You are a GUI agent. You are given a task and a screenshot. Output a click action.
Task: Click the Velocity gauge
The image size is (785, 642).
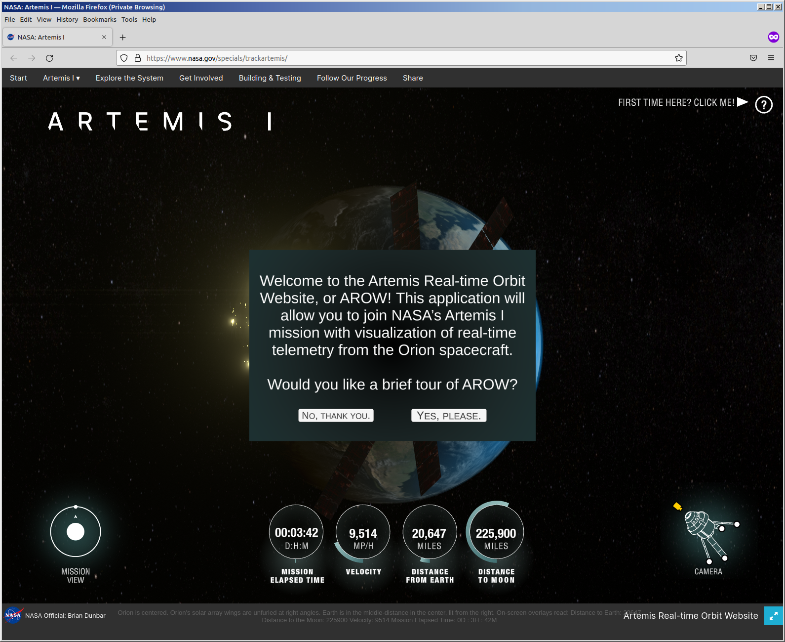(363, 533)
